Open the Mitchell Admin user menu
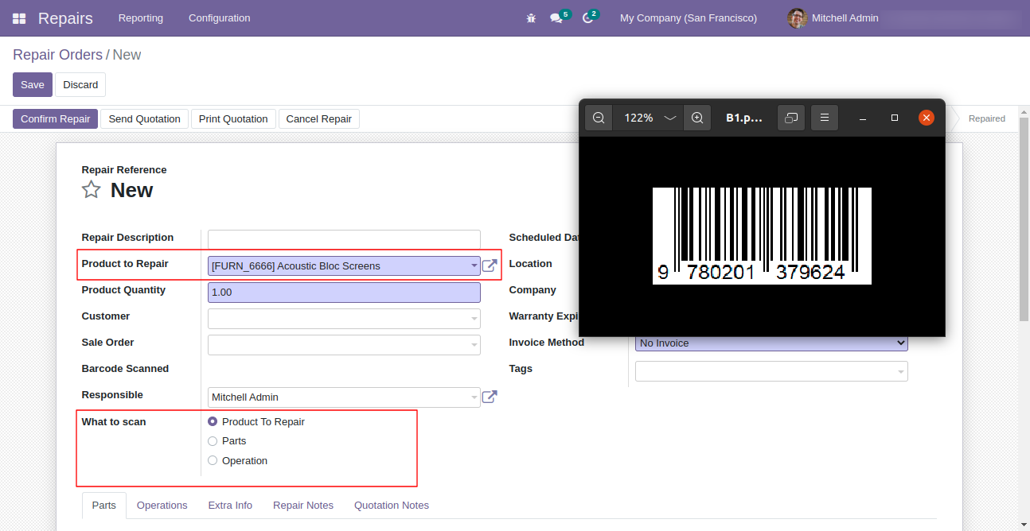This screenshot has width=1030, height=531. [x=833, y=18]
